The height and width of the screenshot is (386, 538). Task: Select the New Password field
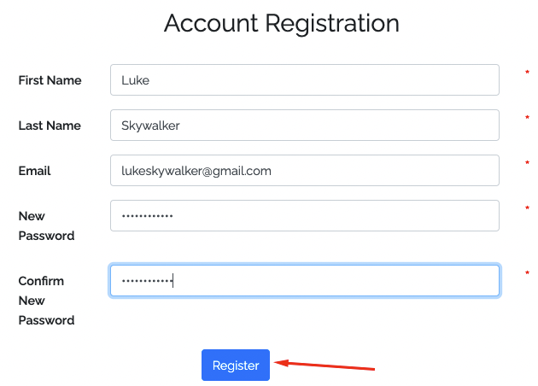click(x=304, y=216)
